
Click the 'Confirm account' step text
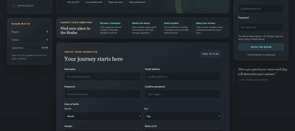click(x=25, y=6)
